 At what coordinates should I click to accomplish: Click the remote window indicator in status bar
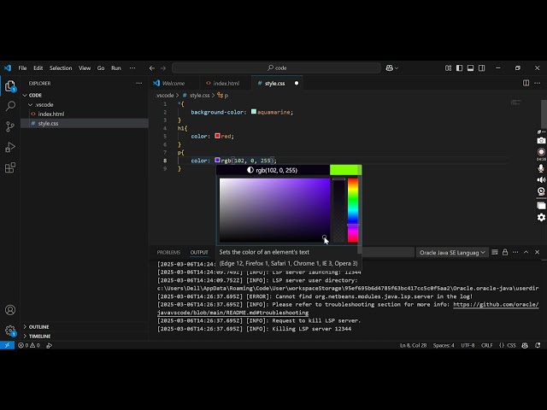click(7, 345)
